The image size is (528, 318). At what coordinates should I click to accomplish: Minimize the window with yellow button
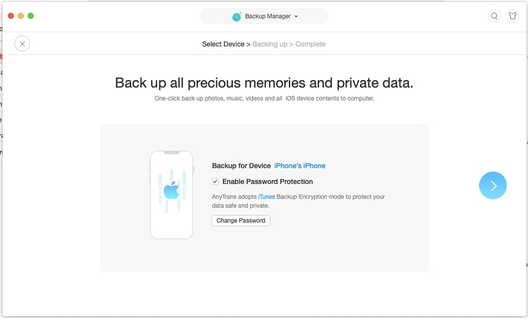(21, 16)
